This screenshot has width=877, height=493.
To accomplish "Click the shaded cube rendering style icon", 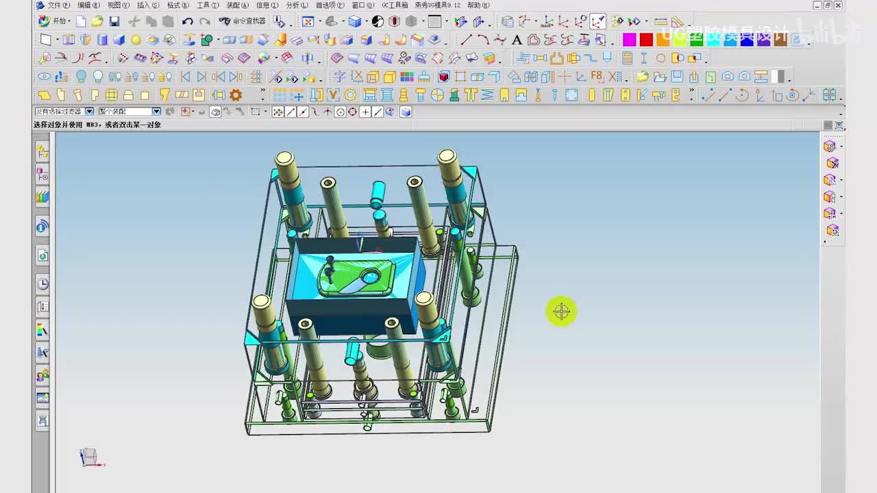I will click(354, 22).
